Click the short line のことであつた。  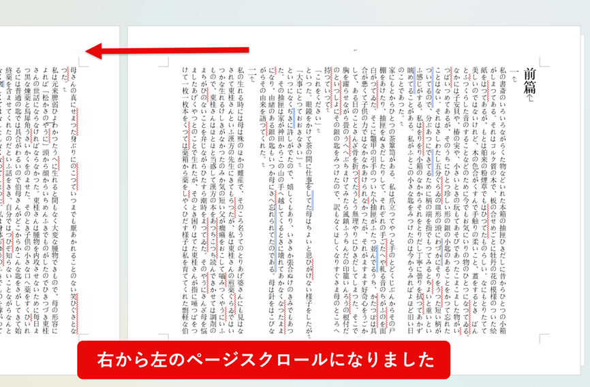coord(401,92)
